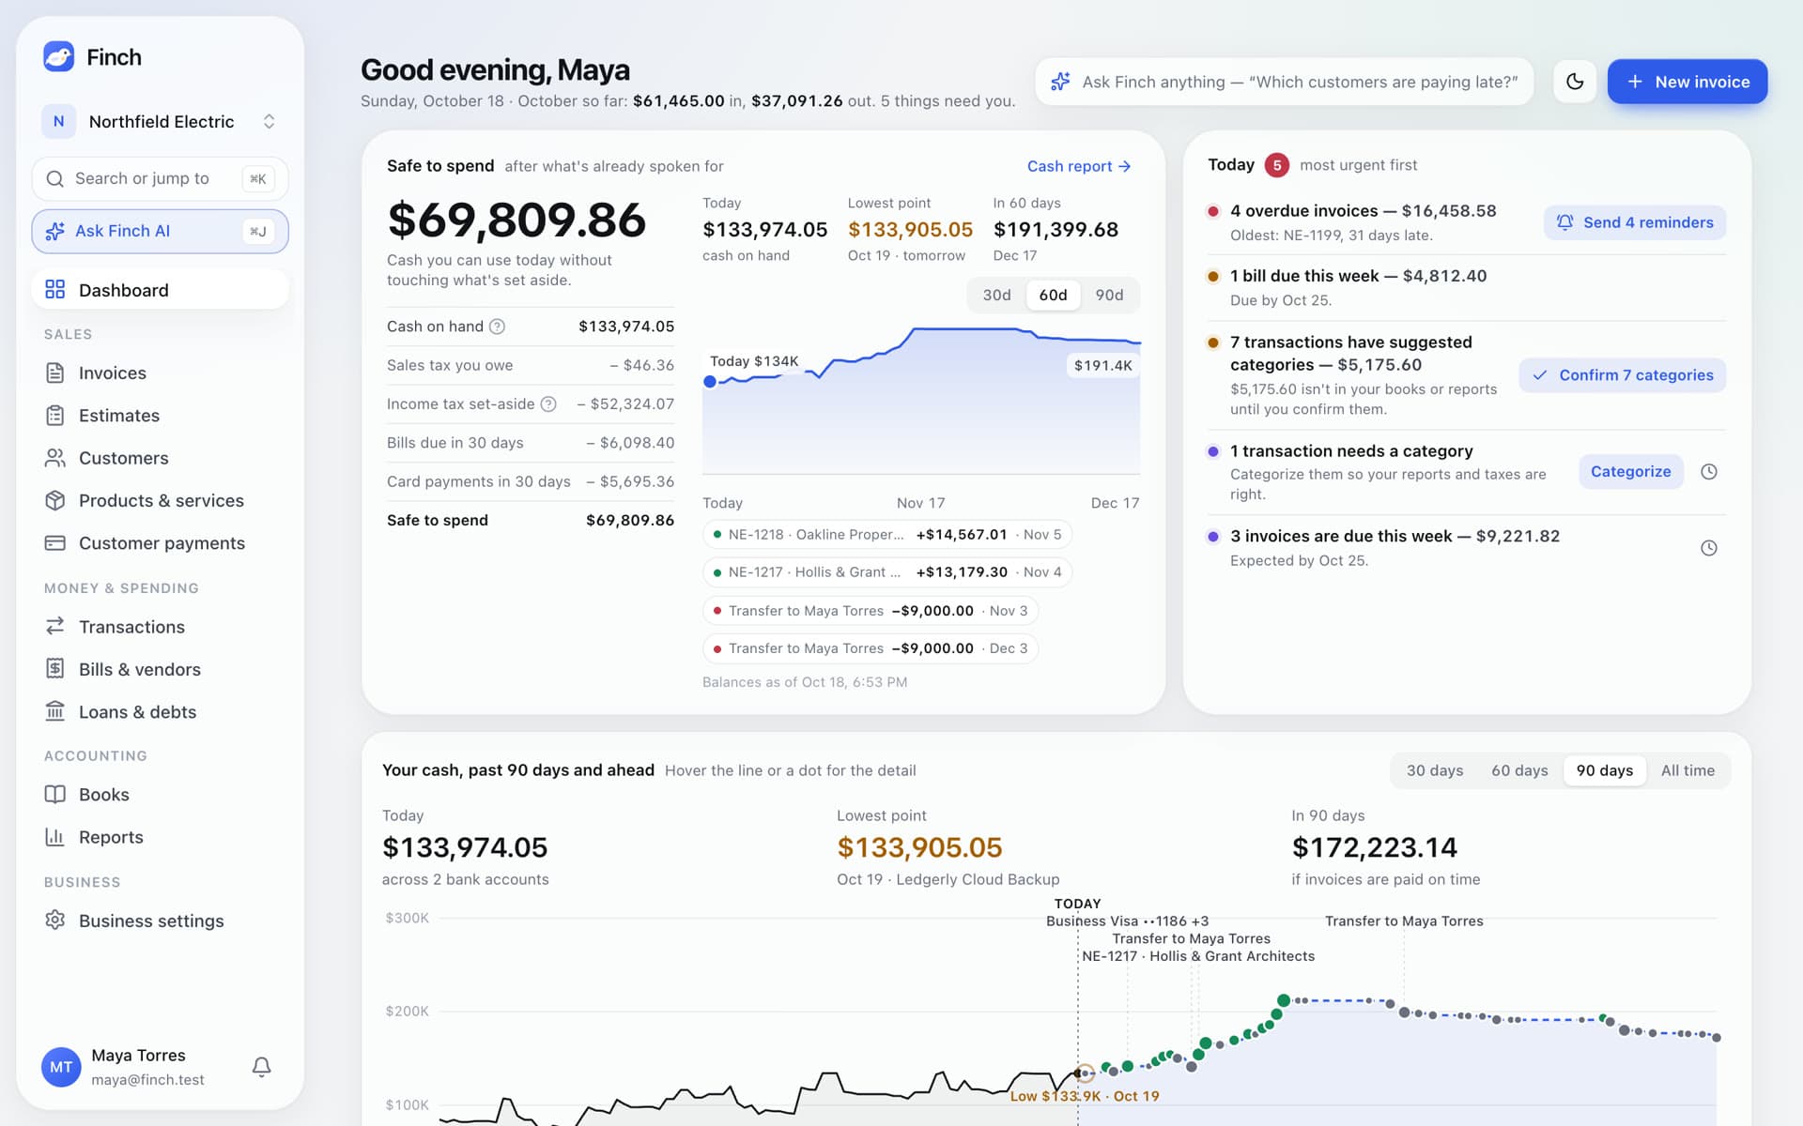This screenshot has height=1126, width=1803.
Task: Snooze the '1 transaction needs a category' item
Action: 1709,472
